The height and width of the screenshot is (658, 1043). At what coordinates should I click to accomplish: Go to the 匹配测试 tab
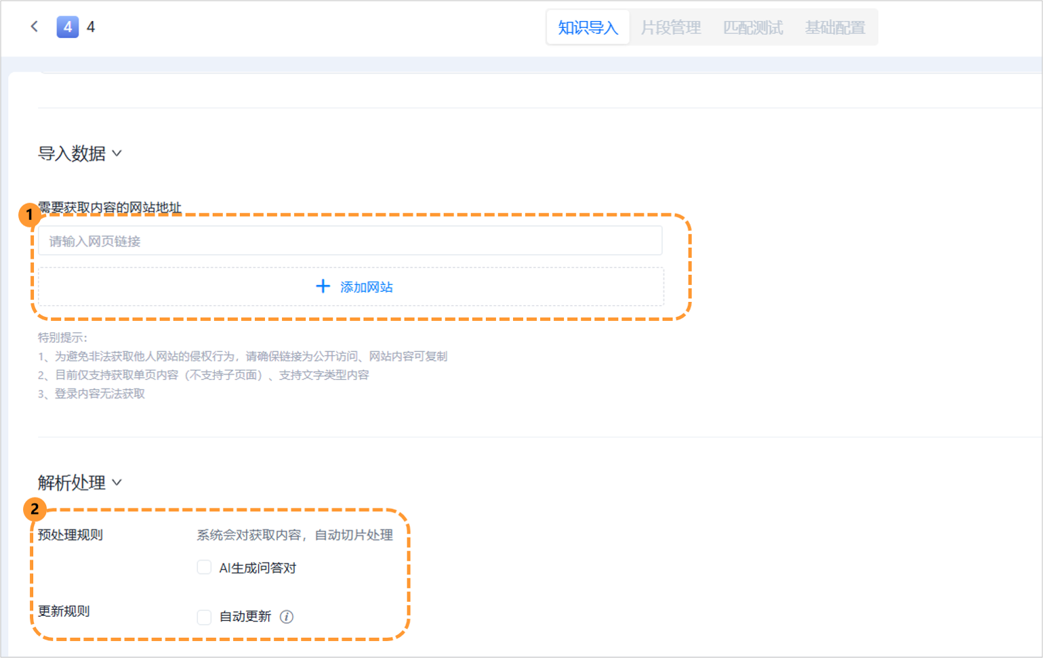752,28
